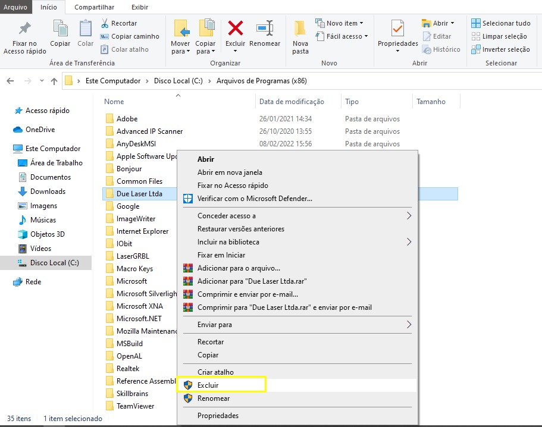Click Limpar seleção
Screen dimensions: 542x427
tap(499, 36)
